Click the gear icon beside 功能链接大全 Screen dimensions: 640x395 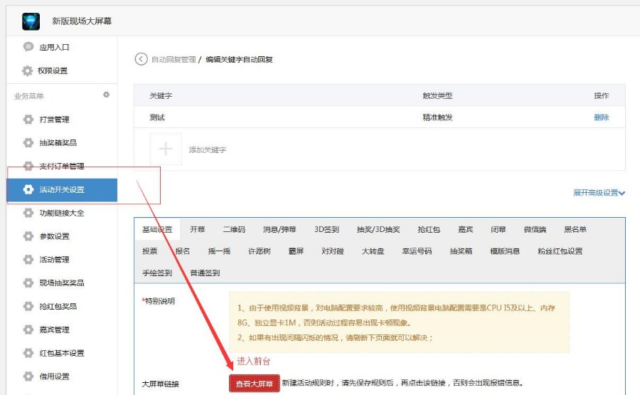pos(28,213)
